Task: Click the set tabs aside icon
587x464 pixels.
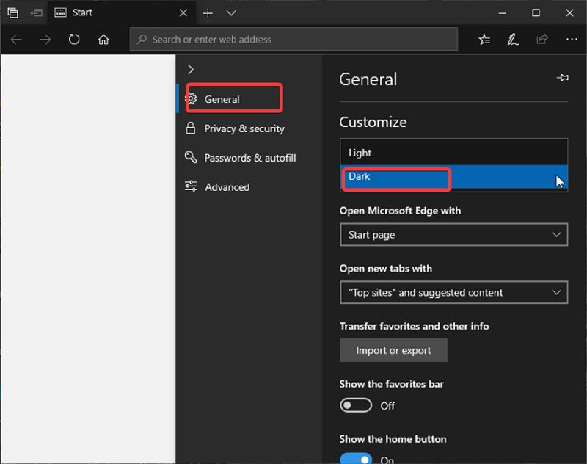Action: pos(36,12)
